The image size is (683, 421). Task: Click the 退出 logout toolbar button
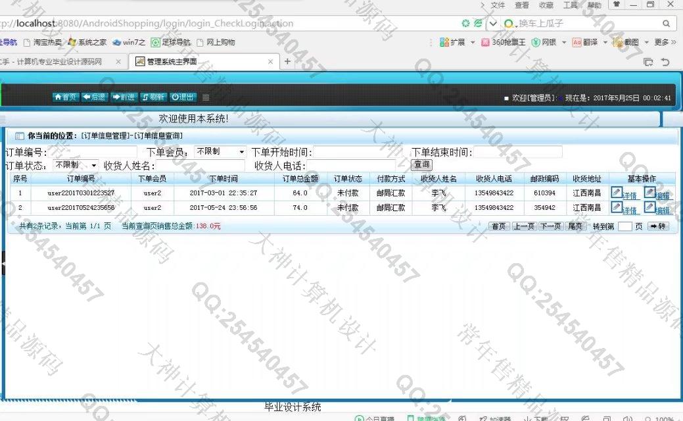tap(183, 97)
